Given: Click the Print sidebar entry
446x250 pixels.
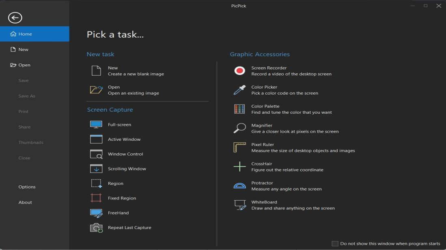Looking at the screenshot, I should click(23, 111).
